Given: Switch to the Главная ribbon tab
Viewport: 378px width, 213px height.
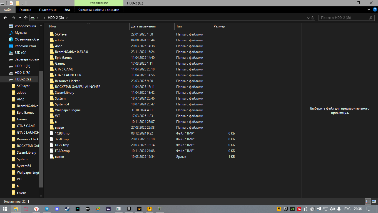Looking at the screenshot, I should point(25,10).
